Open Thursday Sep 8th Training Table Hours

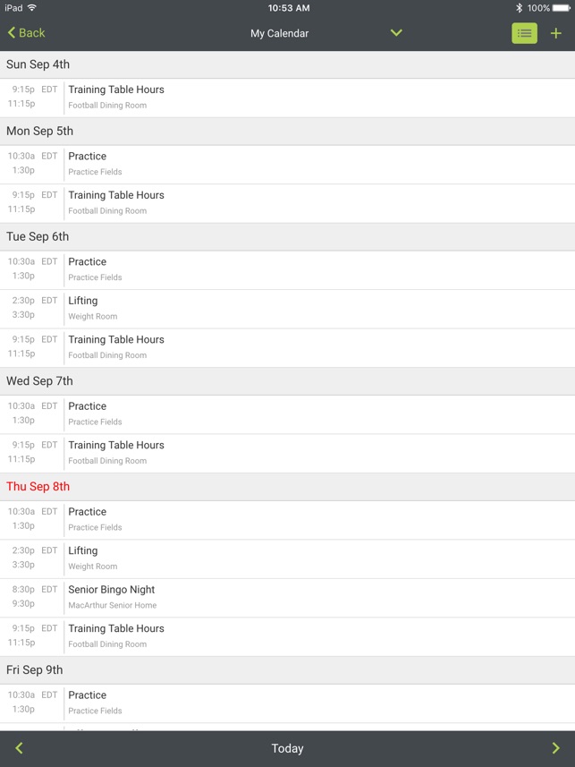pyautogui.click(x=288, y=636)
